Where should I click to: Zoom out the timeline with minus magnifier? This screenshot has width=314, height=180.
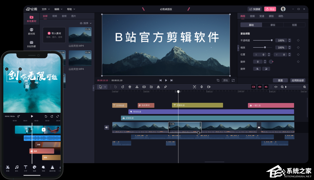pyautogui.click(x=282, y=87)
